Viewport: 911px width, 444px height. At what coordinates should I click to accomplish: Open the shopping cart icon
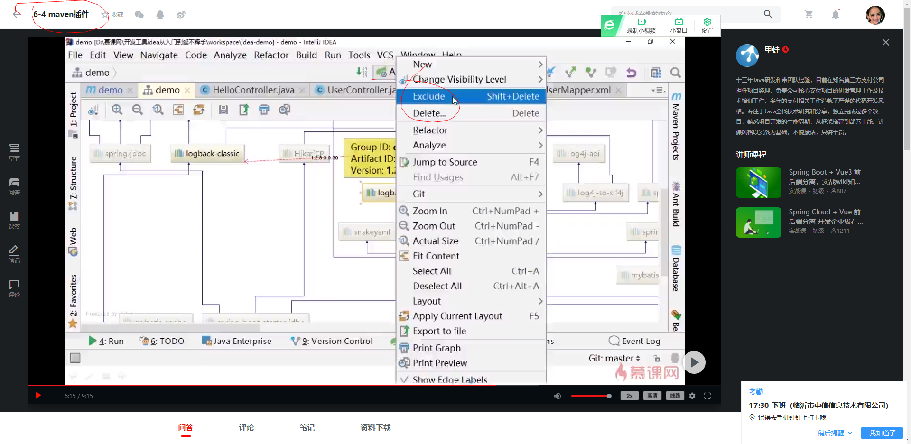(x=809, y=14)
